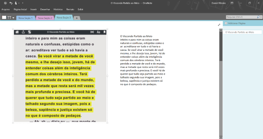Image resolution: width=263 pixels, height=139 pixels.
Task: Click the Daniel Ribeiro account name
Action: pyautogui.click(x=219, y=3)
